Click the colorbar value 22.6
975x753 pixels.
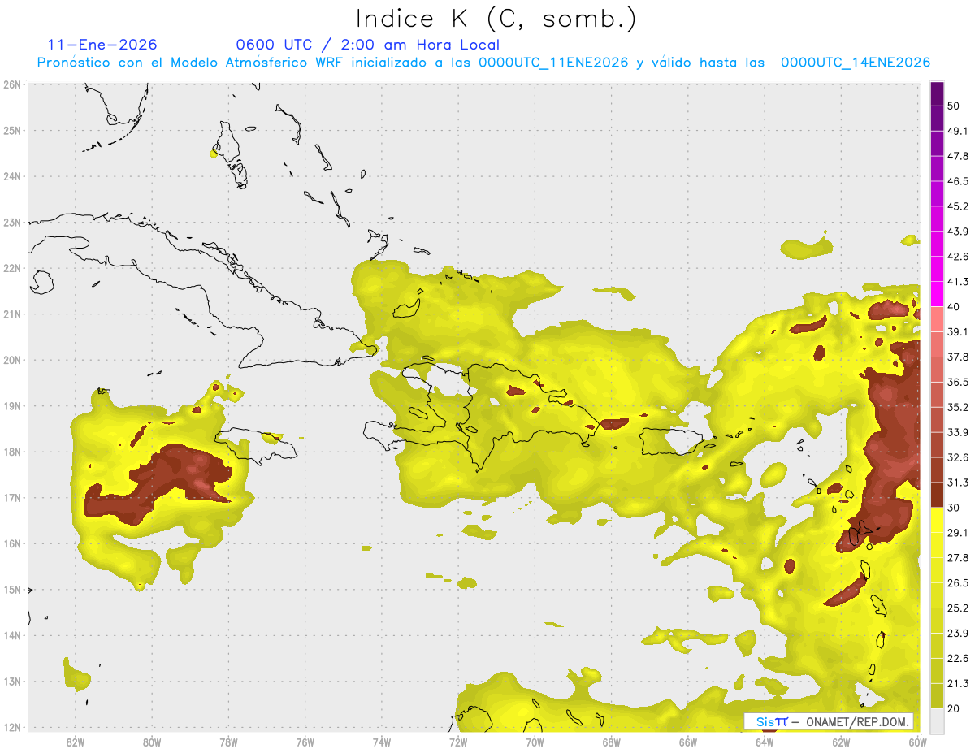958,659
